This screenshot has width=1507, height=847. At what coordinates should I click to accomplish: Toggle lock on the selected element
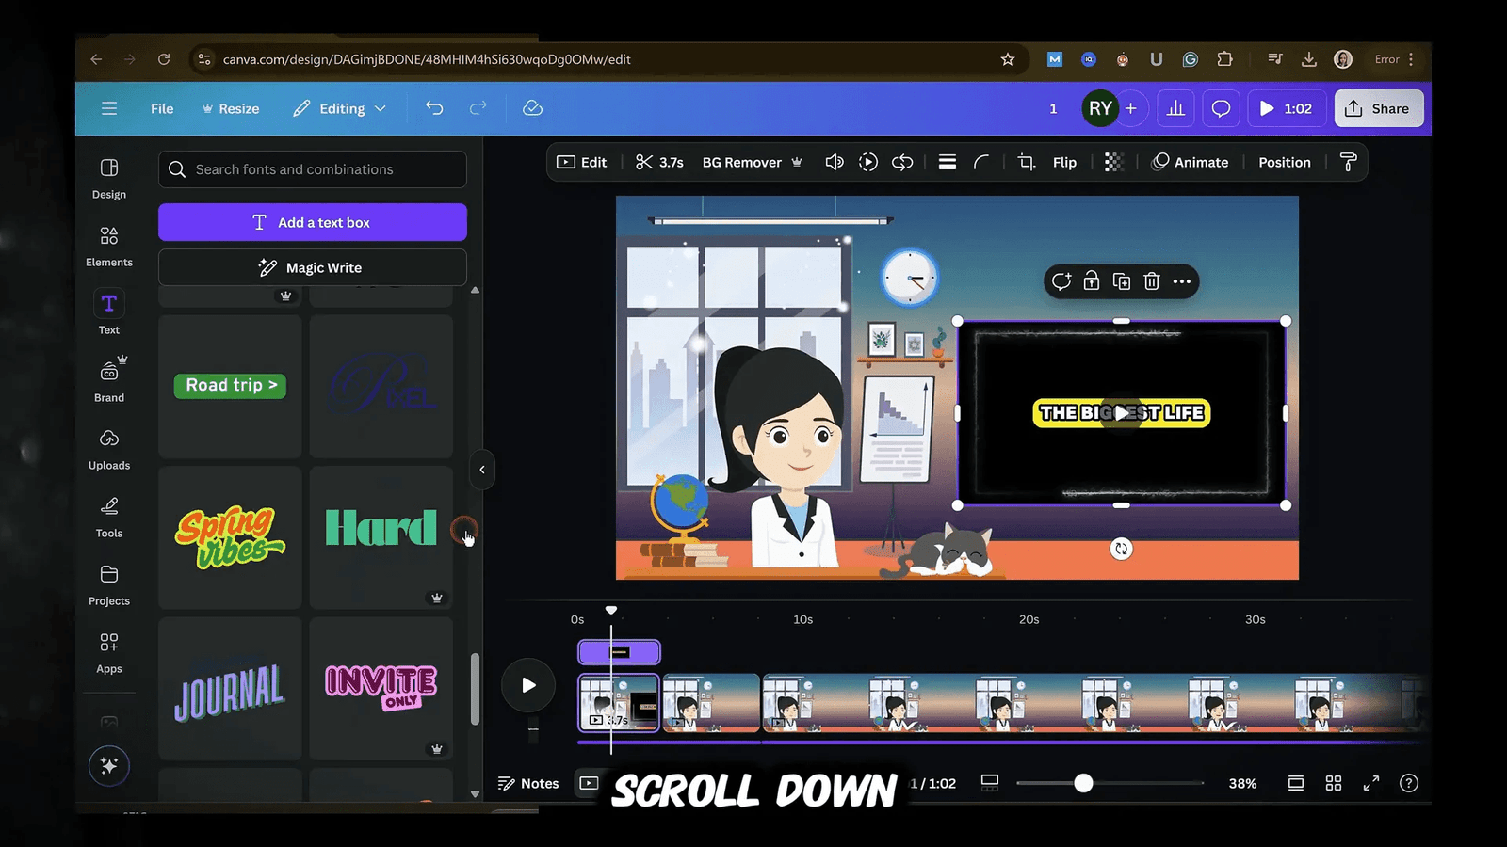point(1091,281)
